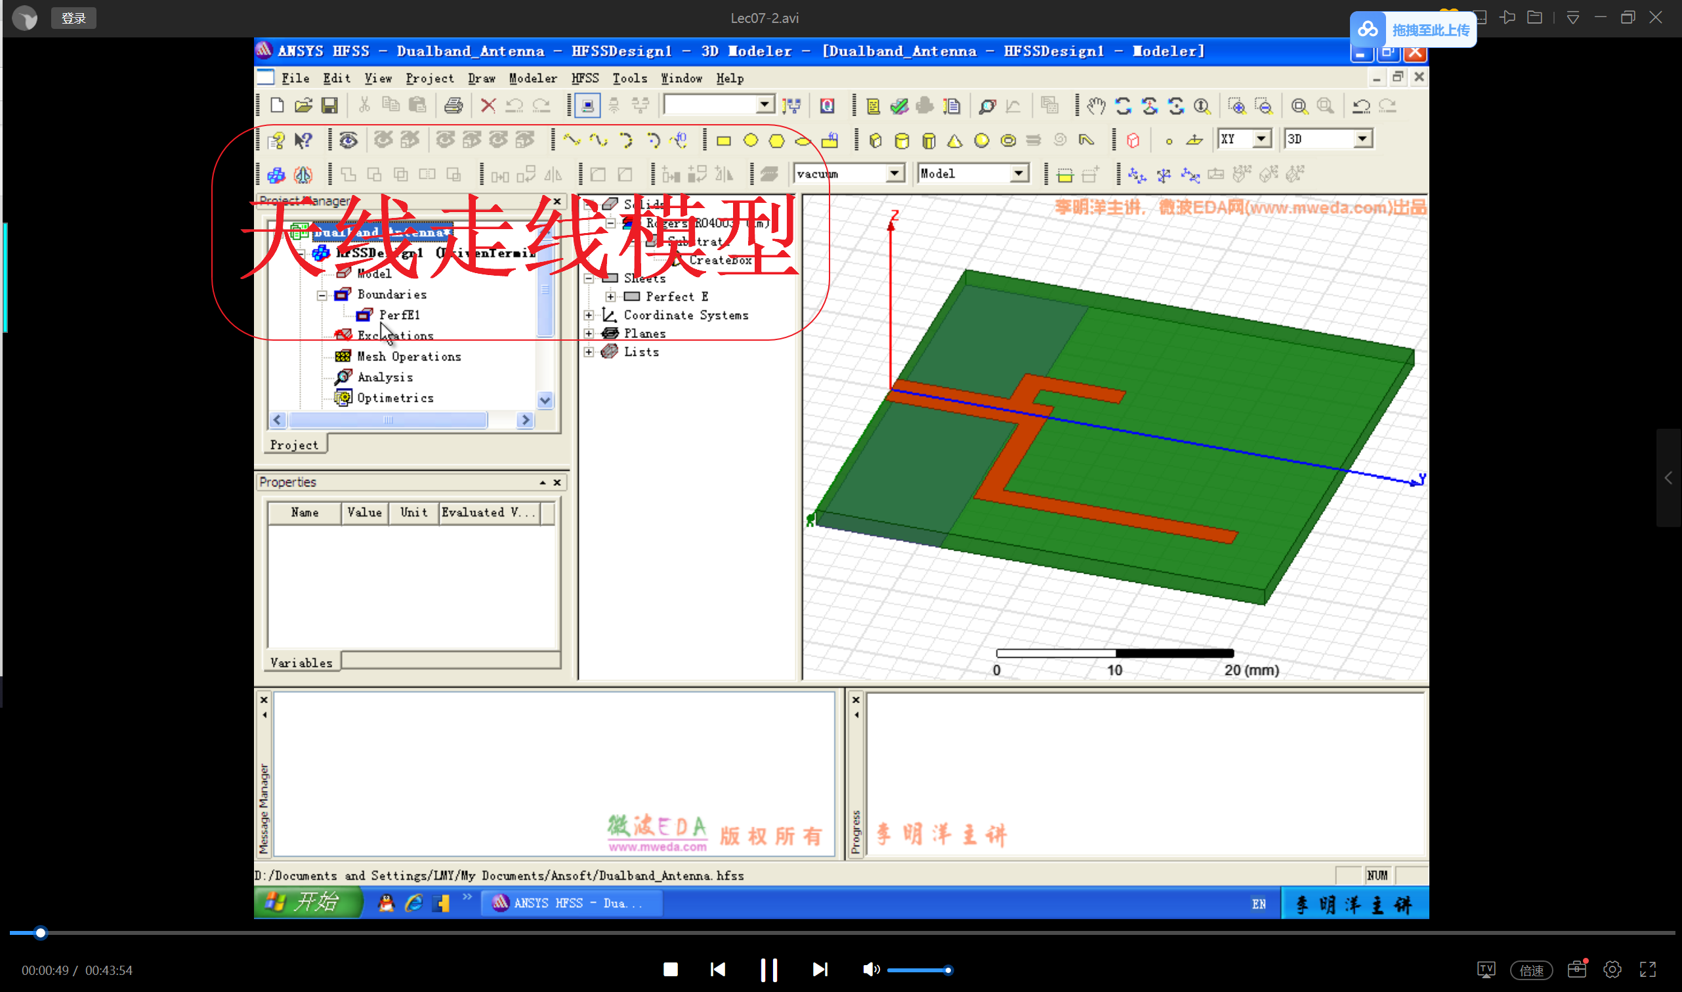Select PerfE1 boundary in project tree
The image size is (1682, 992).
click(400, 315)
